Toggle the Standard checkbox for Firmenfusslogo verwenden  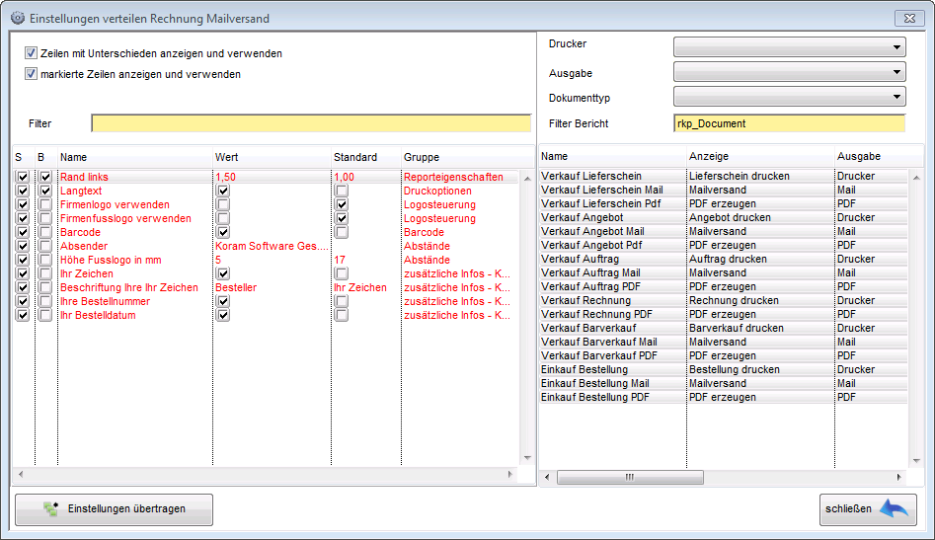coord(341,218)
